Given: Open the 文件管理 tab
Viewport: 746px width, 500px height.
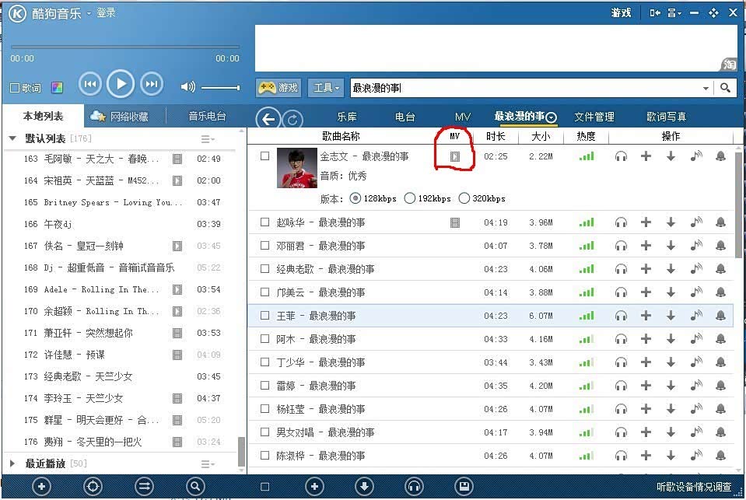Looking at the screenshot, I should [594, 117].
